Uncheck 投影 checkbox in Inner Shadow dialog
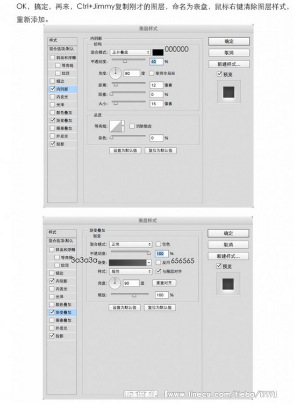The height and width of the screenshot is (403, 294). pos(53,144)
